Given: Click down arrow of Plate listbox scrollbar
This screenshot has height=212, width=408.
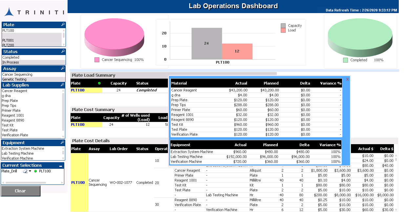Looking at the screenshot, I should (64, 45).
